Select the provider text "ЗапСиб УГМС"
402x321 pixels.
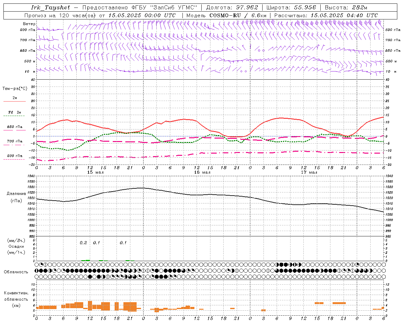tap(174, 8)
